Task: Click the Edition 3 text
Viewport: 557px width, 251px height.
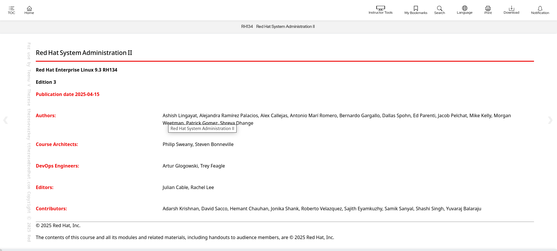Action: pos(46,82)
